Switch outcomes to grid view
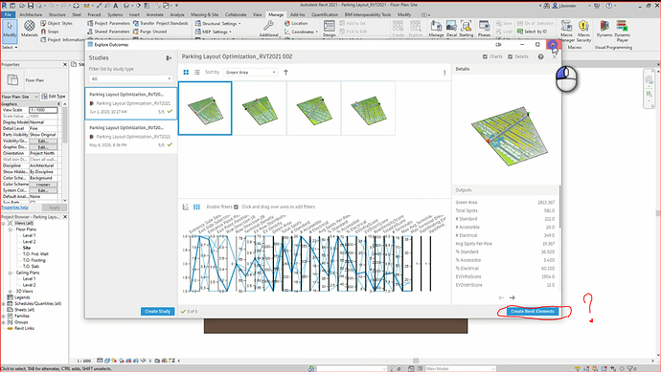 click(x=186, y=73)
